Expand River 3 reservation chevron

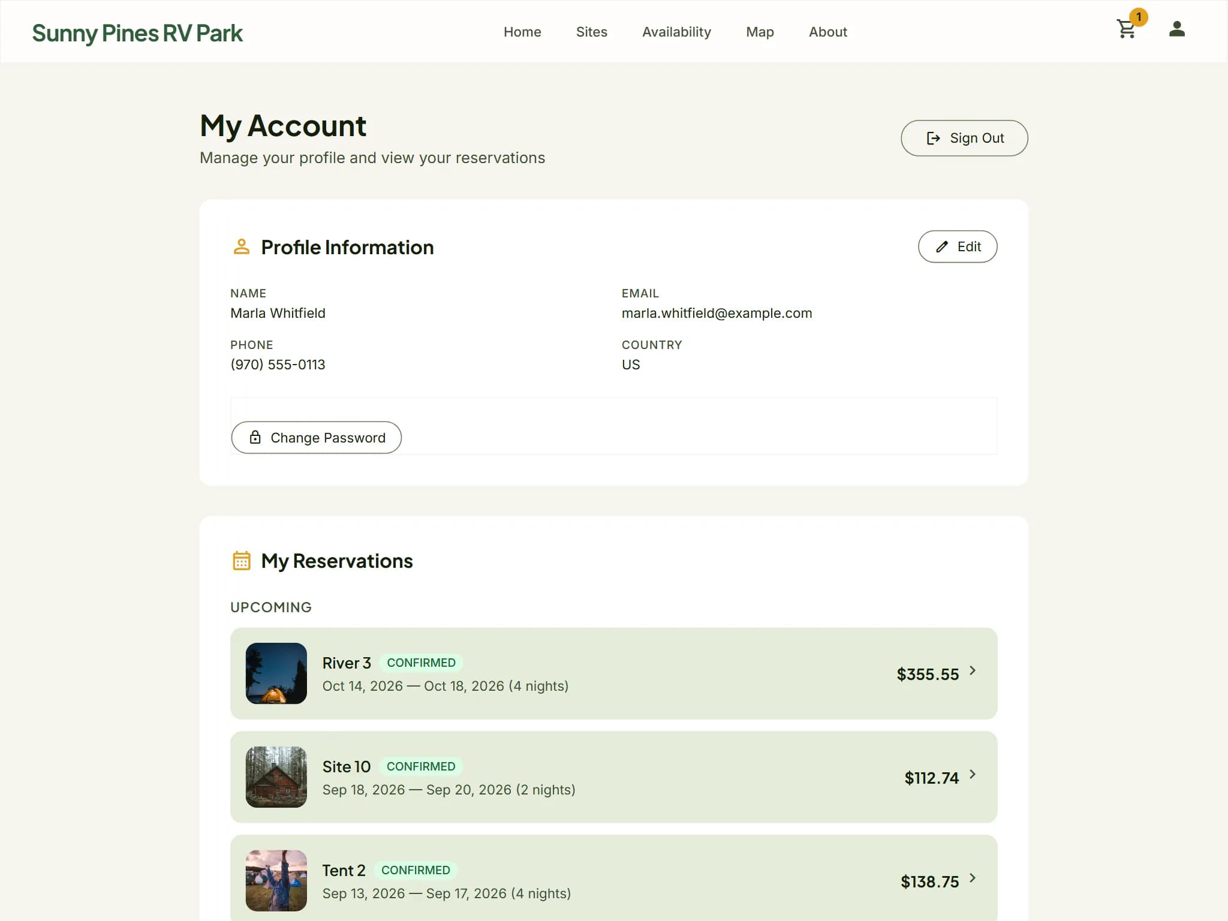tap(973, 671)
